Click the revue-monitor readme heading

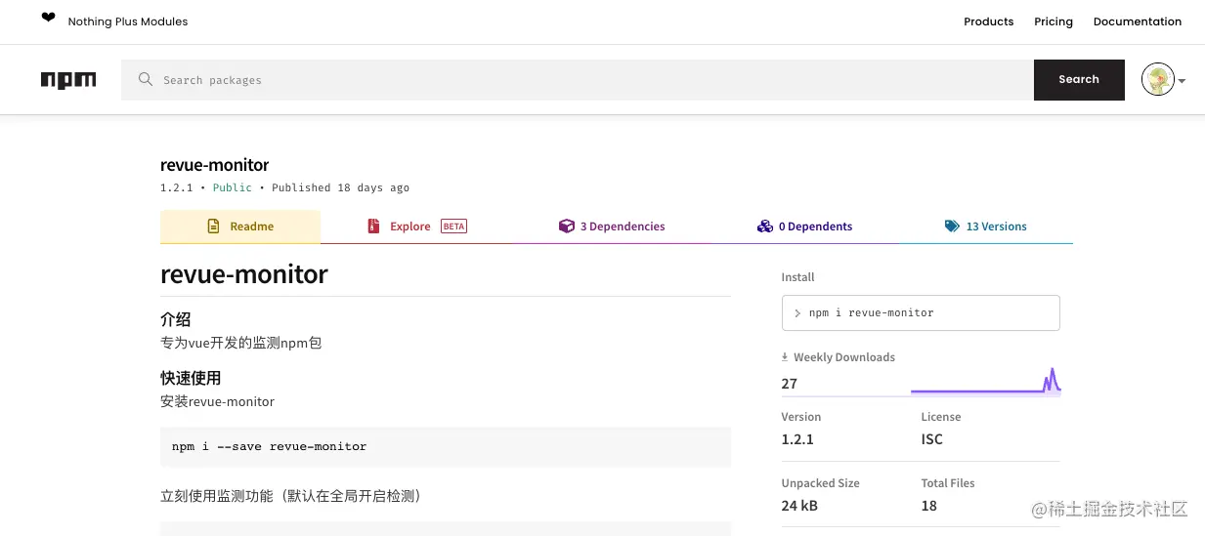point(244,274)
